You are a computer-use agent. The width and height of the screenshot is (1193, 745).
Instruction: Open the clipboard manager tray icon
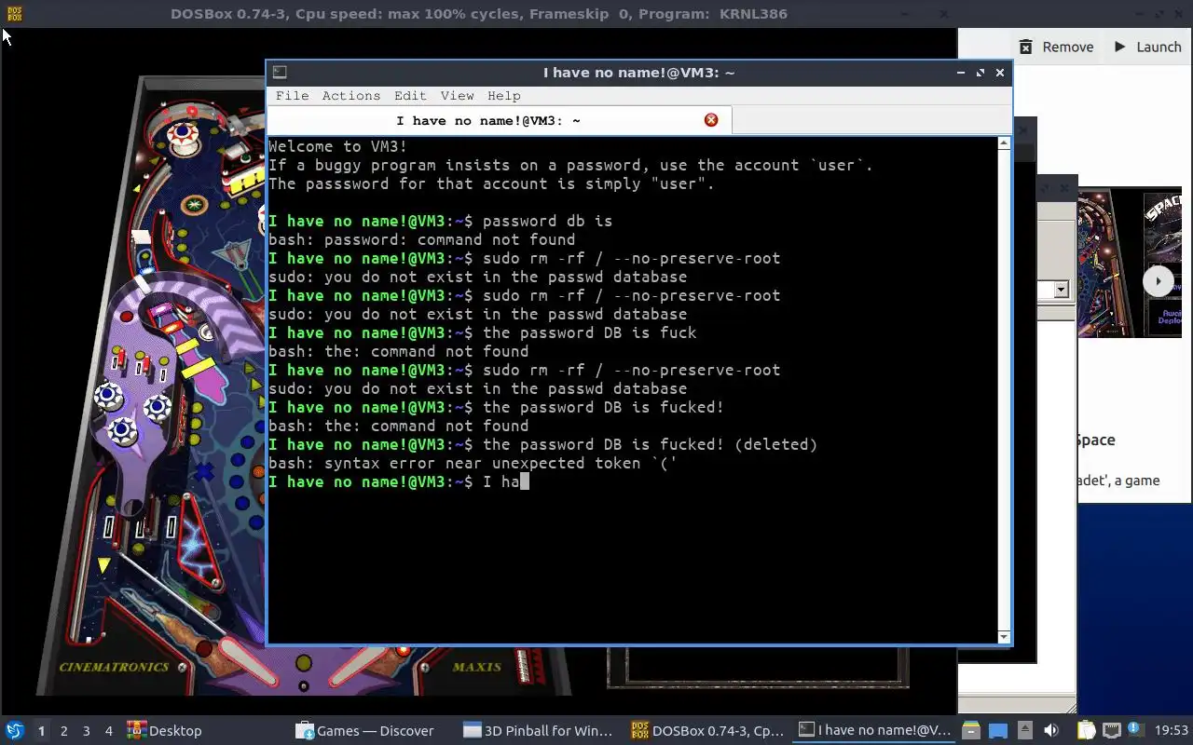(1086, 731)
